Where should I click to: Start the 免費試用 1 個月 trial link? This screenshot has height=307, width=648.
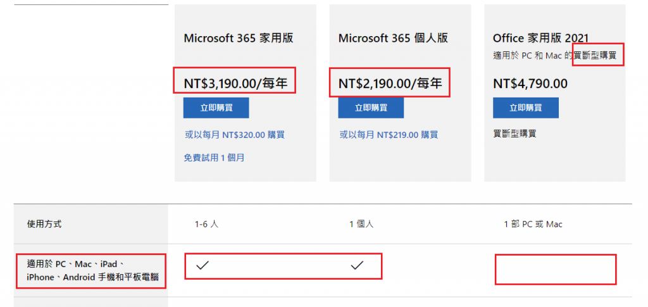coord(214,158)
